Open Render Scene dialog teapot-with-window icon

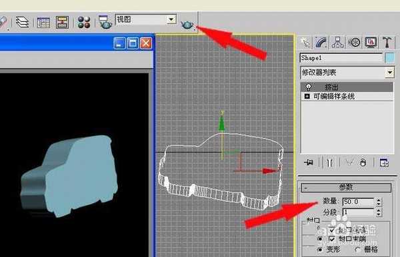[105, 22]
